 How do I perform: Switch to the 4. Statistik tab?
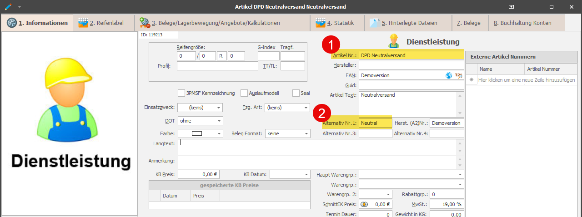point(336,23)
